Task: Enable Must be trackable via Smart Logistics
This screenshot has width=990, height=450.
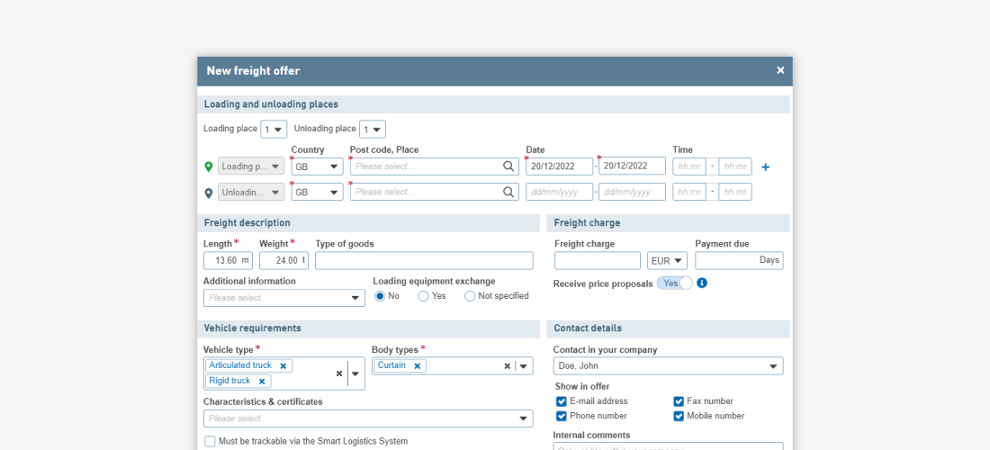Action: click(x=210, y=442)
